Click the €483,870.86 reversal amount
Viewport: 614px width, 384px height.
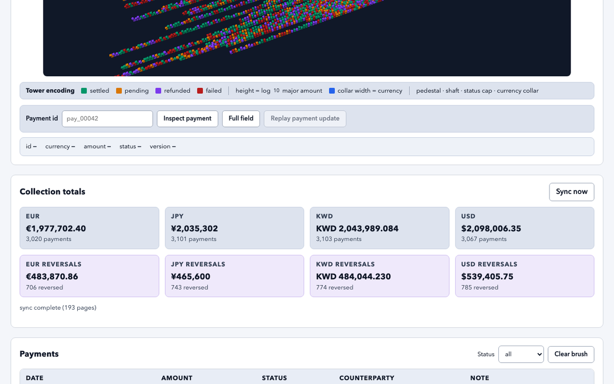52,276
